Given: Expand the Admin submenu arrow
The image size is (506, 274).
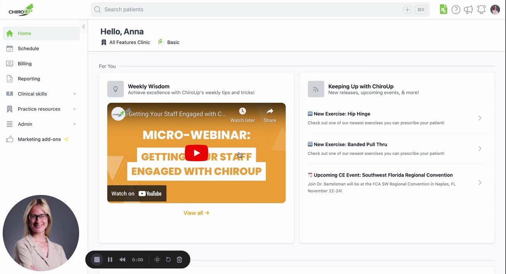Looking at the screenshot, I should pyautogui.click(x=75, y=124).
